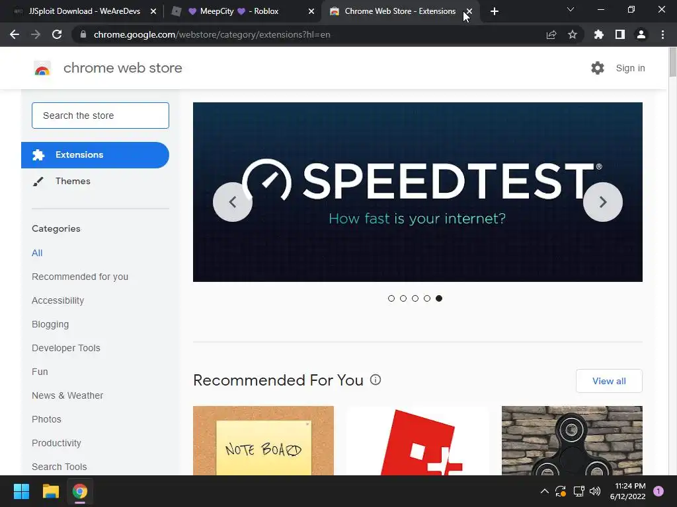The image size is (677, 507).
Task: Open the Developer Tools category
Action: click(66, 348)
